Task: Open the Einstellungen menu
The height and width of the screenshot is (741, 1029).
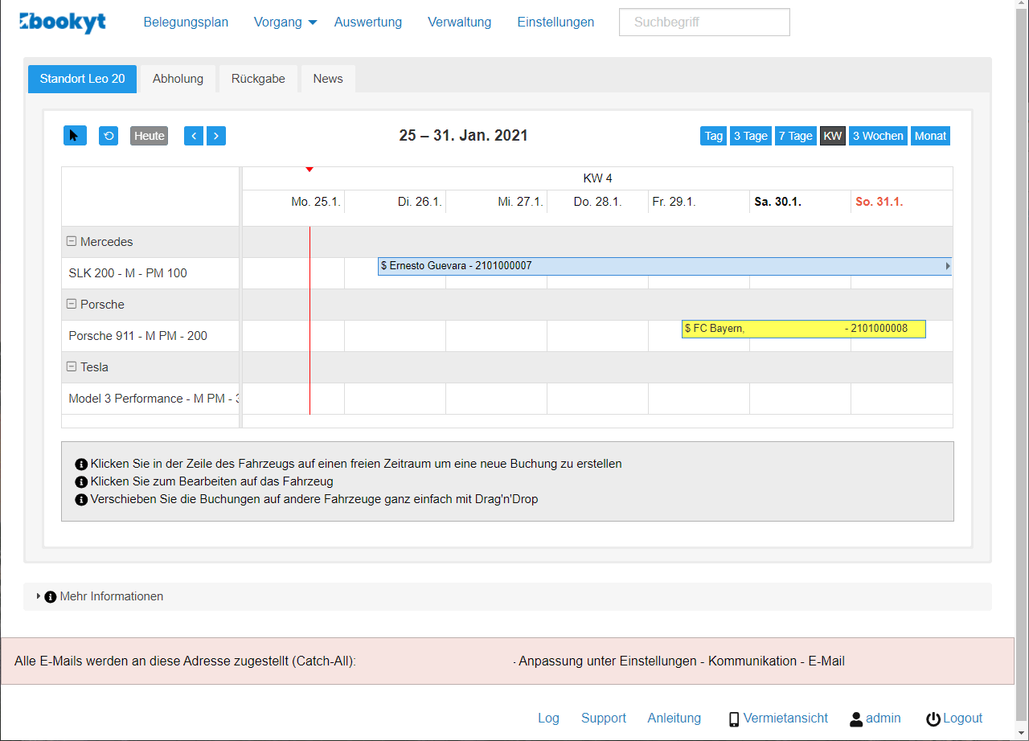Action: coord(555,23)
